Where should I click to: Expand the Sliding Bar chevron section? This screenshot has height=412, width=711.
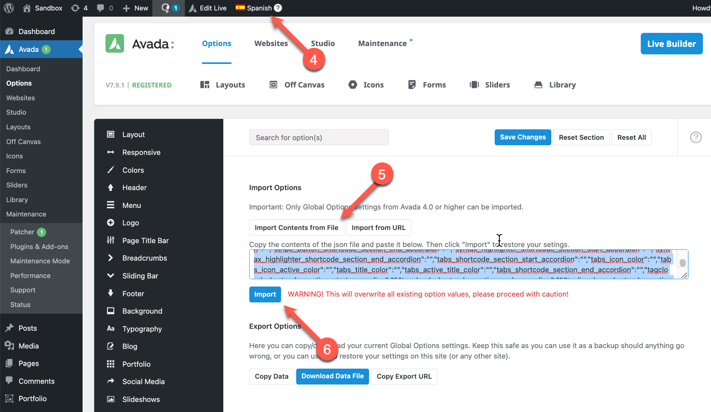click(x=110, y=275)
